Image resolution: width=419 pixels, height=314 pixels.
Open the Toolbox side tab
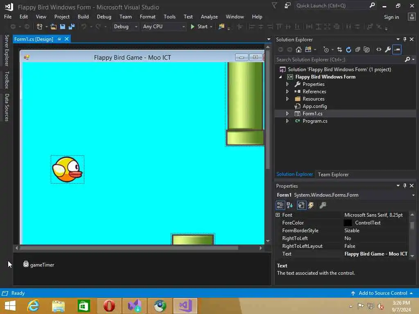pyautogui.click(x=7, y=80)
